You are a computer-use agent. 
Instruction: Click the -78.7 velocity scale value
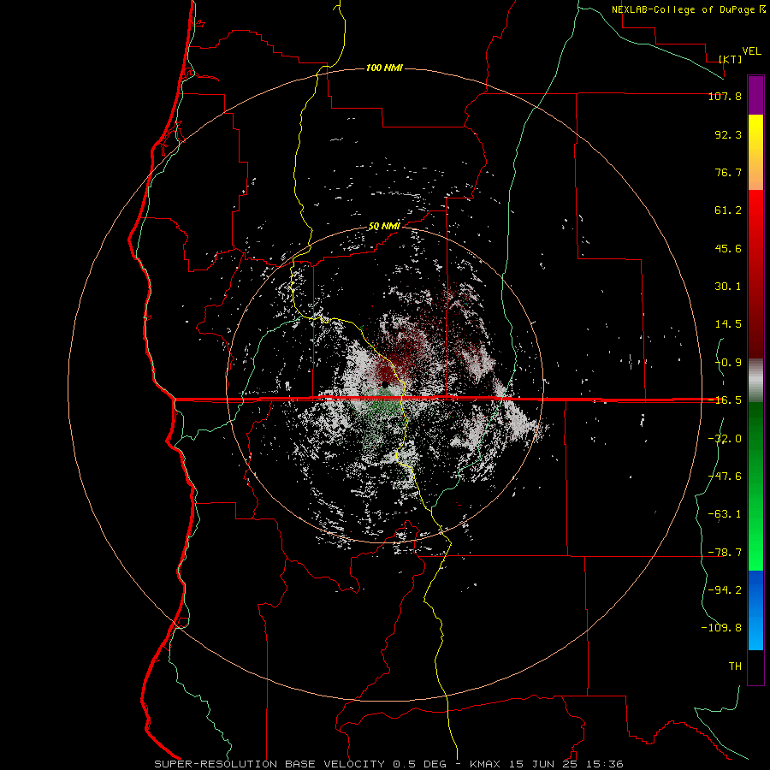tap(725, 553)
